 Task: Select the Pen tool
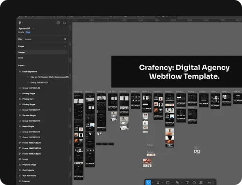click(x=178, y=183)
